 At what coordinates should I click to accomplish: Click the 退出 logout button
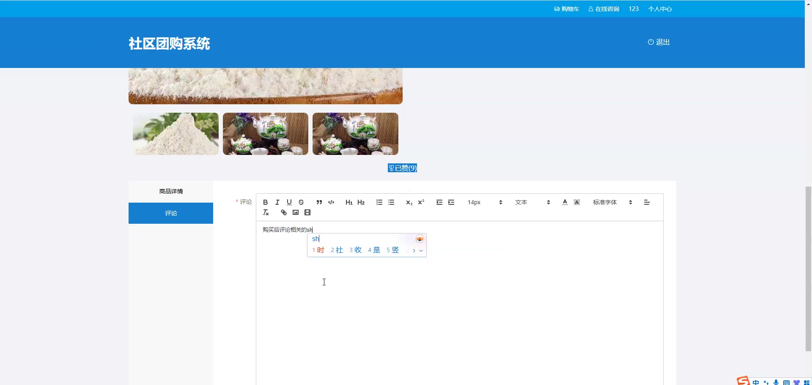tap(659, 42)
